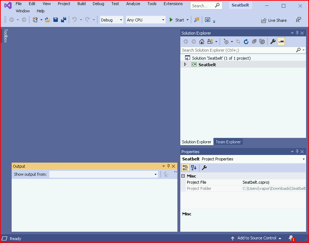Open file with the folder toolbar icon
This screenshot has height=243, width=309.
point(47,20)
